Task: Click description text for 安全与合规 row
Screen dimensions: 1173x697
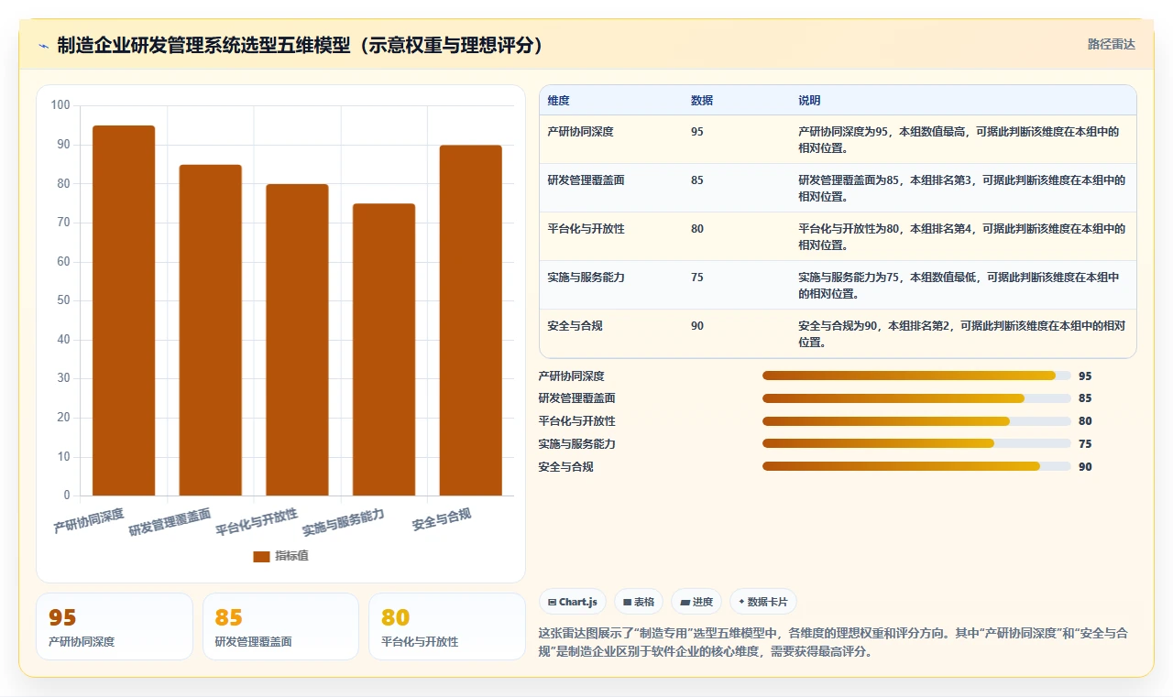Action: click(961, 334)
